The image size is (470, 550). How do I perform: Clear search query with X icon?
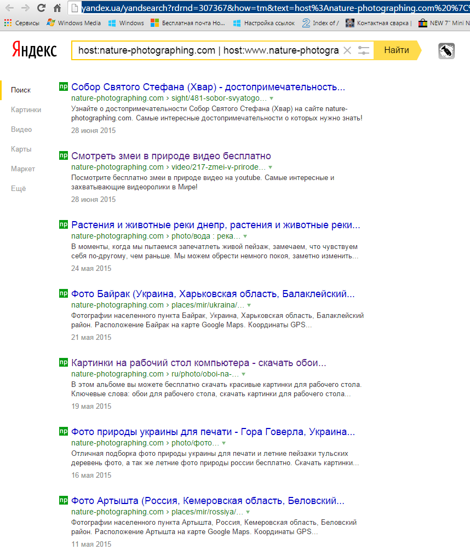click(347, 50)
